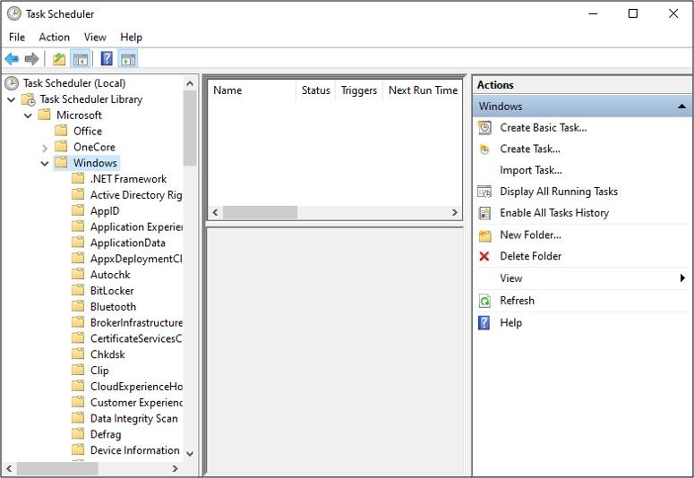
Task: Select the CloudExperienceHo folder
Action: pos(136,387)
